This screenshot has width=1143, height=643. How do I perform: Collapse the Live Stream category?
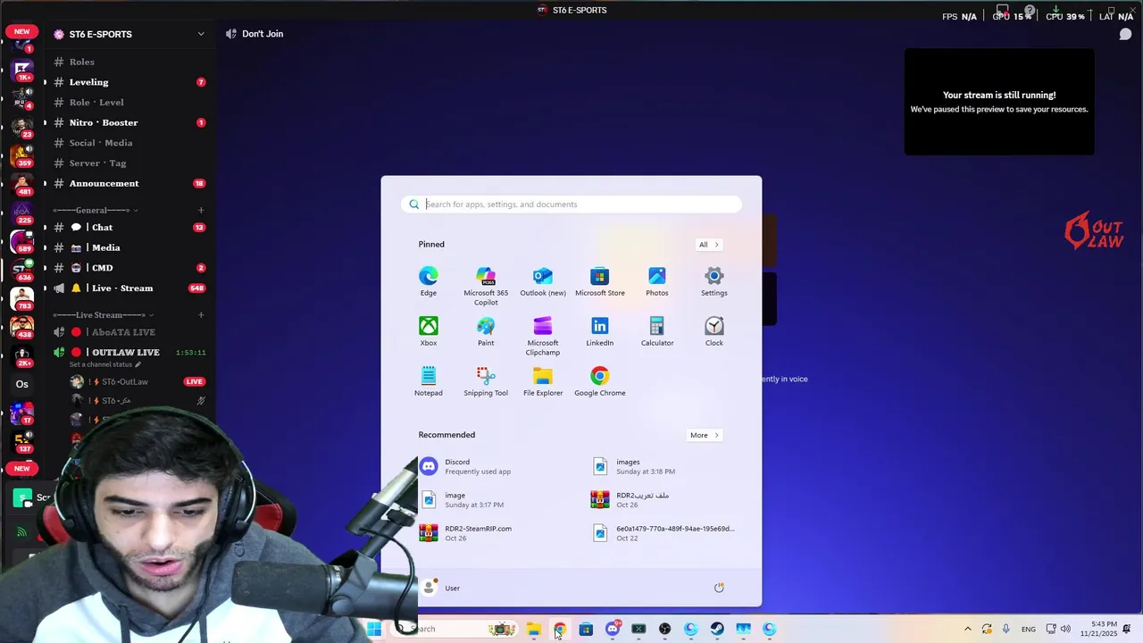pyautogui.click(x=103, y=315)
